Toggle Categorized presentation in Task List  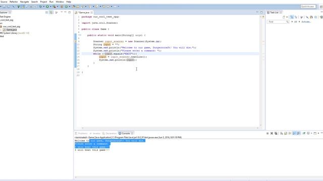click(292, 17)
